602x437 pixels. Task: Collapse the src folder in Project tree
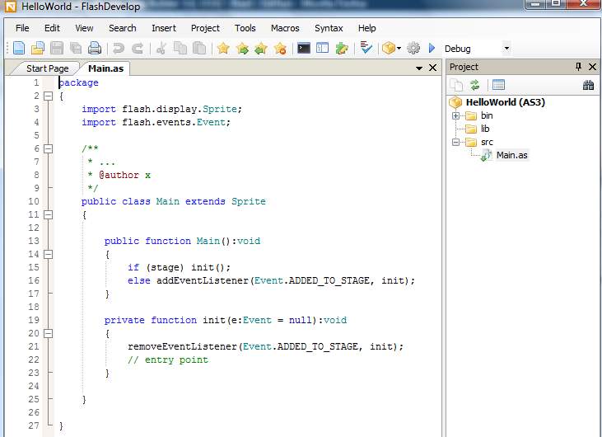(455, 142)
